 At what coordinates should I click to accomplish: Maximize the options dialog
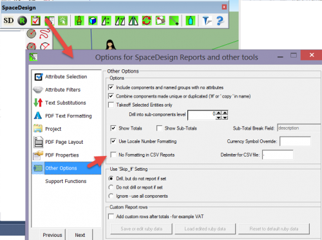tap(294, 56)
